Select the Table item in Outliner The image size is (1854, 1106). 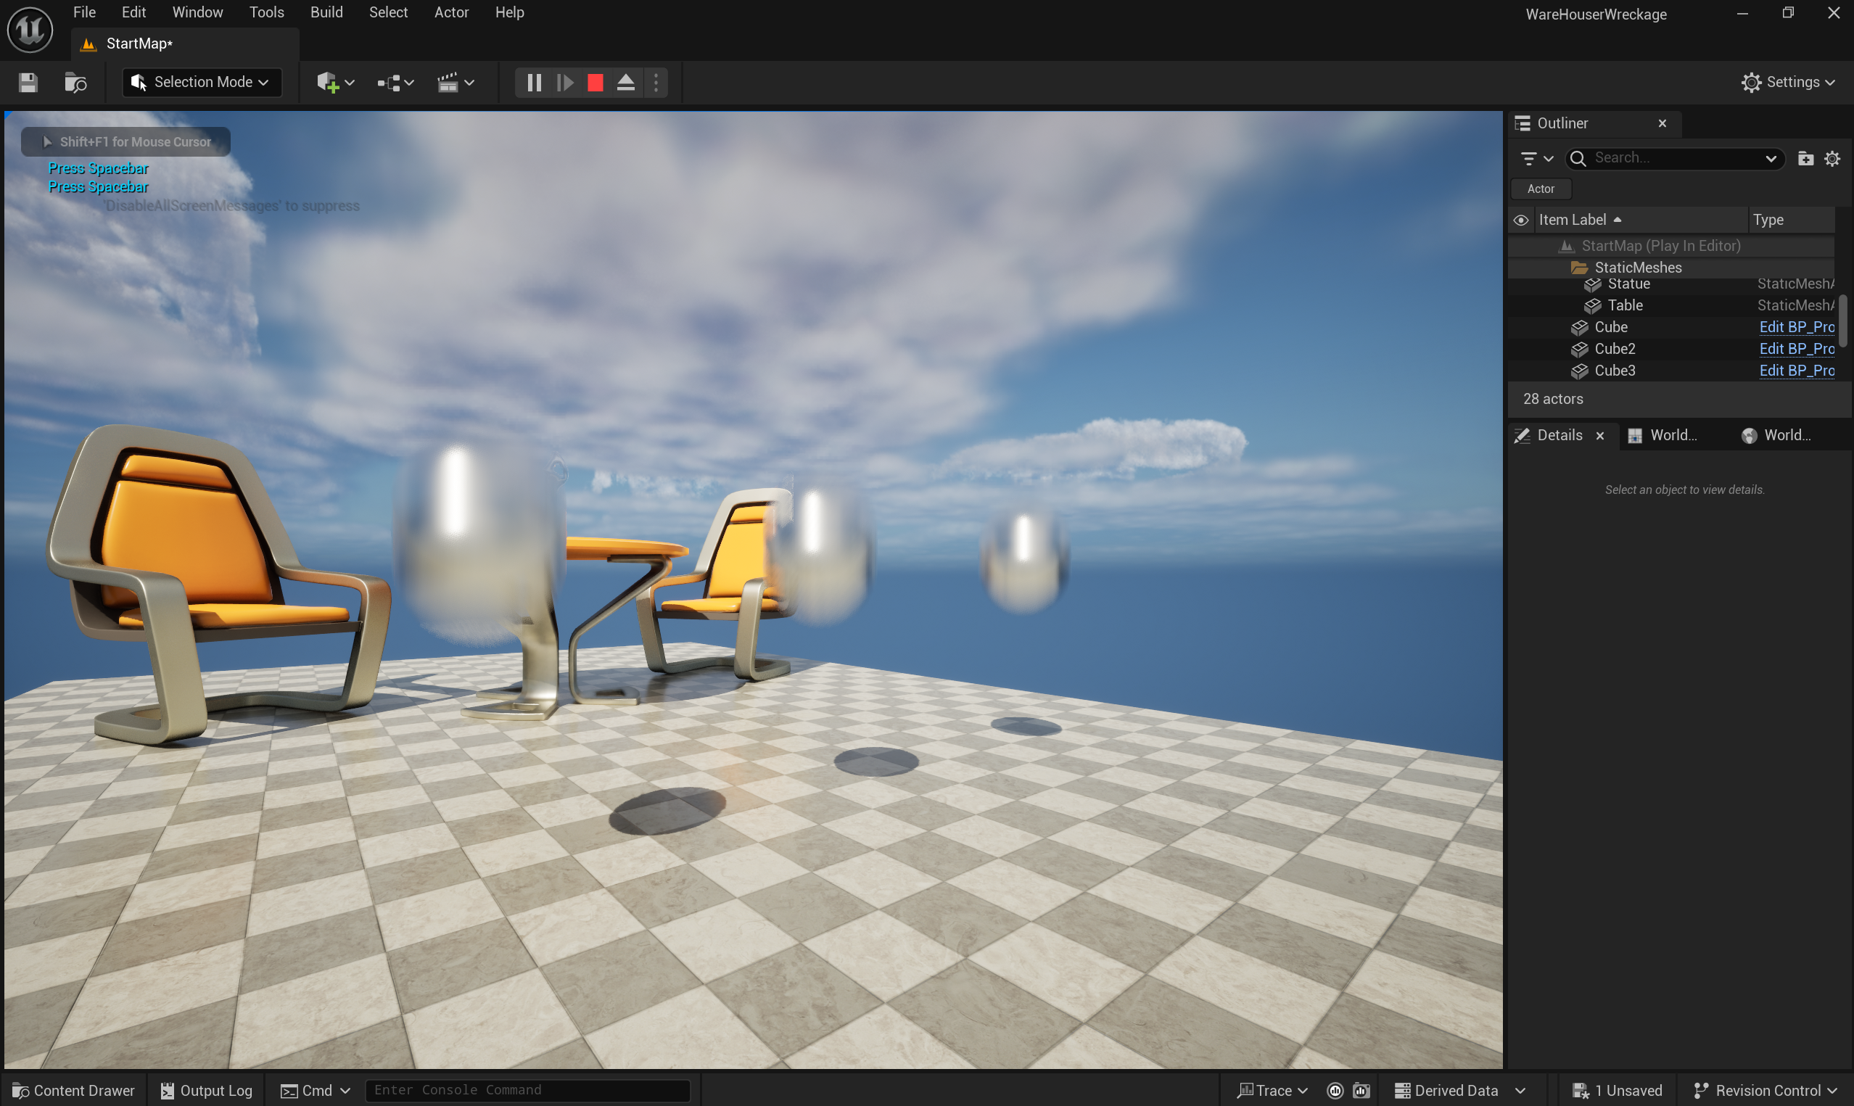[1625, 305]
